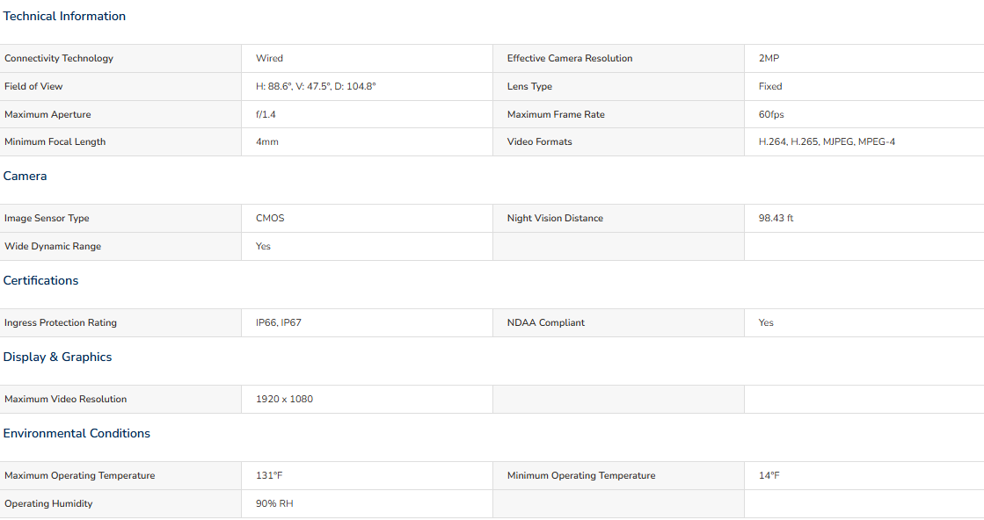Image resolution: width=984 pixels, height=520 pixels.
Task: Click the Display & Graphics heading
Action: (58, 357)
